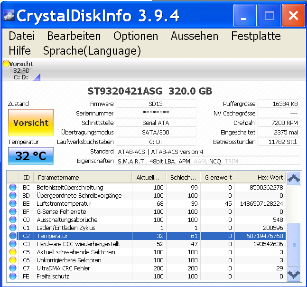
Task: Minimize the CrystalDiskInfo window
Action: tap(245, 16)
